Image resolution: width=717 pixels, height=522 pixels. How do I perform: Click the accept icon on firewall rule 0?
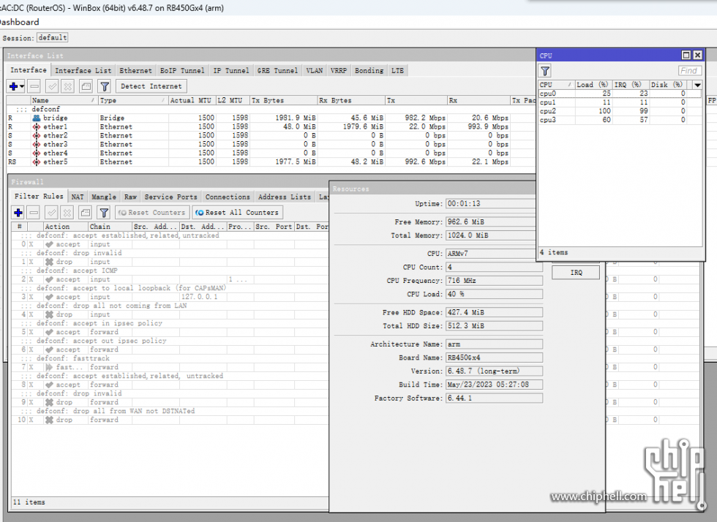50,244
